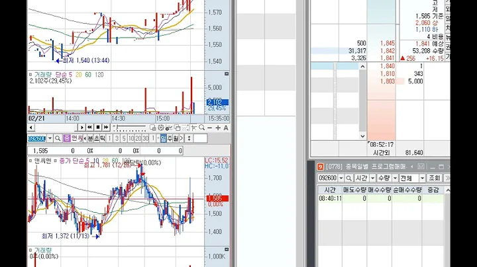Open stock code dropdown in chart toolbar
Viewport: 477px width, 267px height.
[50, 138]
